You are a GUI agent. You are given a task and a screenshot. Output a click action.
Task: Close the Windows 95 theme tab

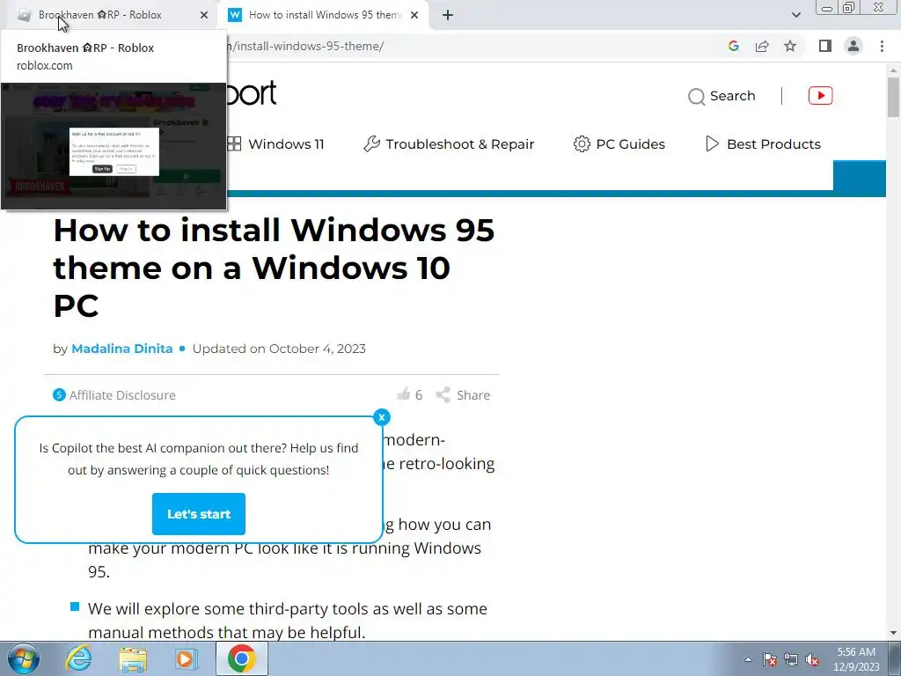(x=414, y=15)
